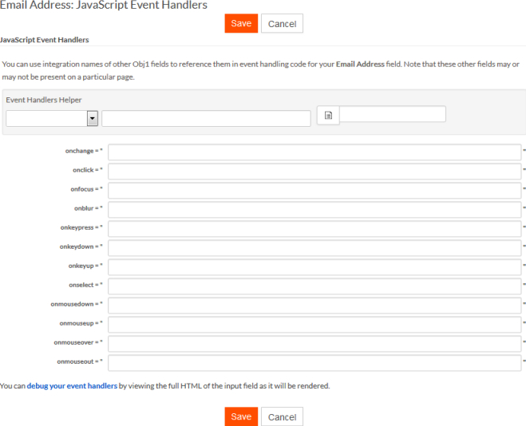Focus the onkeydown input field
Screen dimensions: 526x426
314,247
